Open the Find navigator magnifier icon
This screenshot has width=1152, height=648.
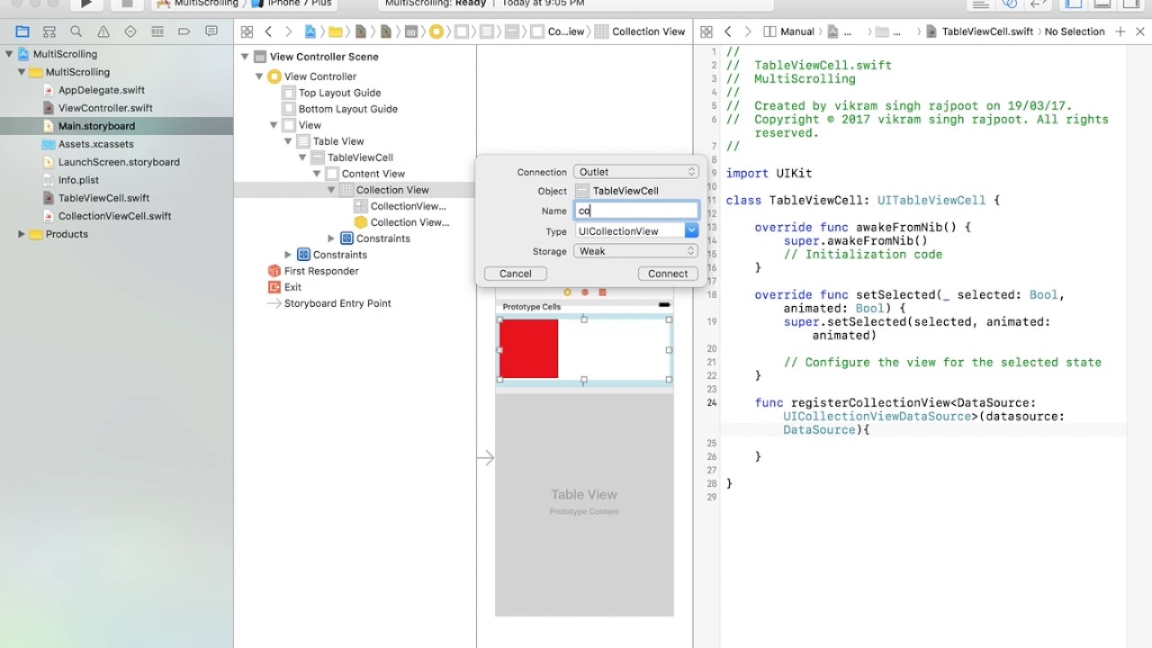click(76, 31)
